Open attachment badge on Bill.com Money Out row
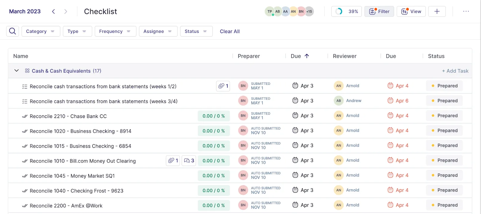 click(x=173, y=161)
